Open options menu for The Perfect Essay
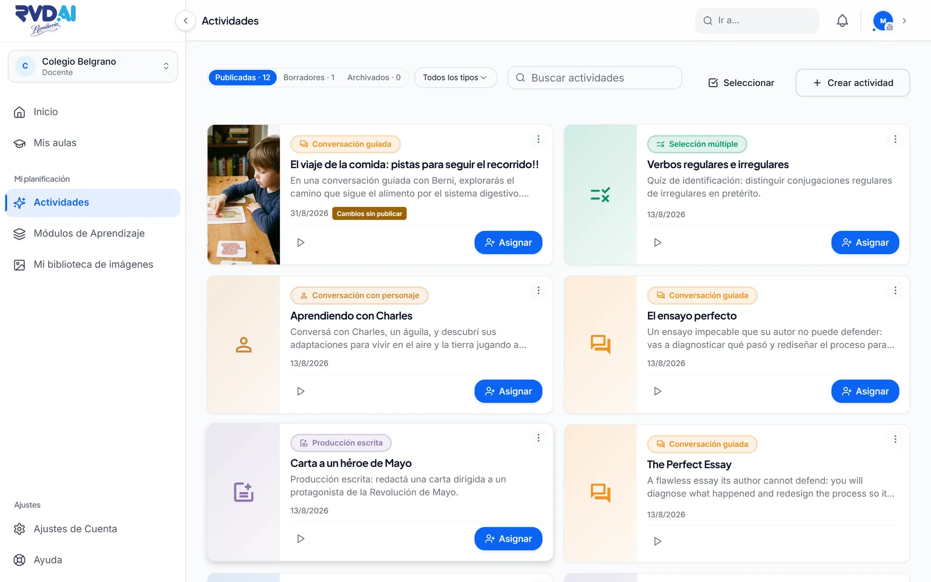931x582 pixels. point(895,439)
